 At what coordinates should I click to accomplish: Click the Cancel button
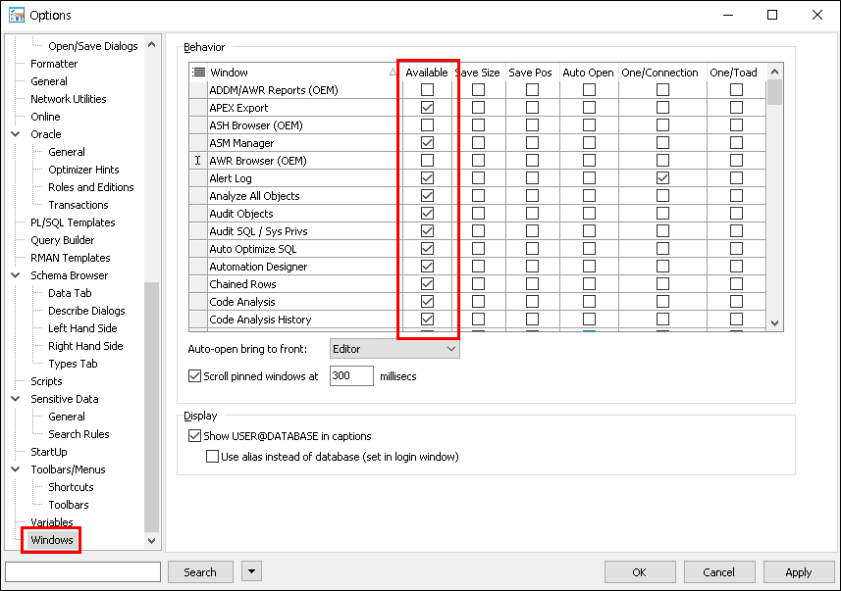click(x=718, y=572)
